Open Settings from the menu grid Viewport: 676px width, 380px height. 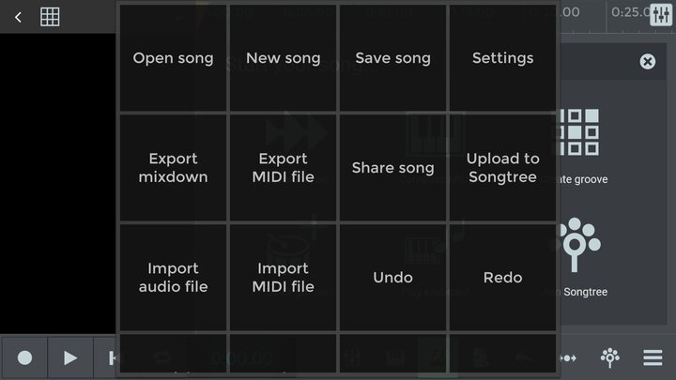pos(502,58)
